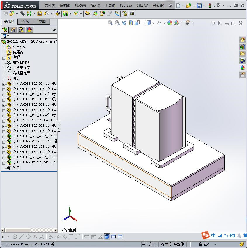This screenshot has width=247, height=248.
Task: Click the Interference Detection measuring icon
Action: pyautogui.click(x=117, y=14)
